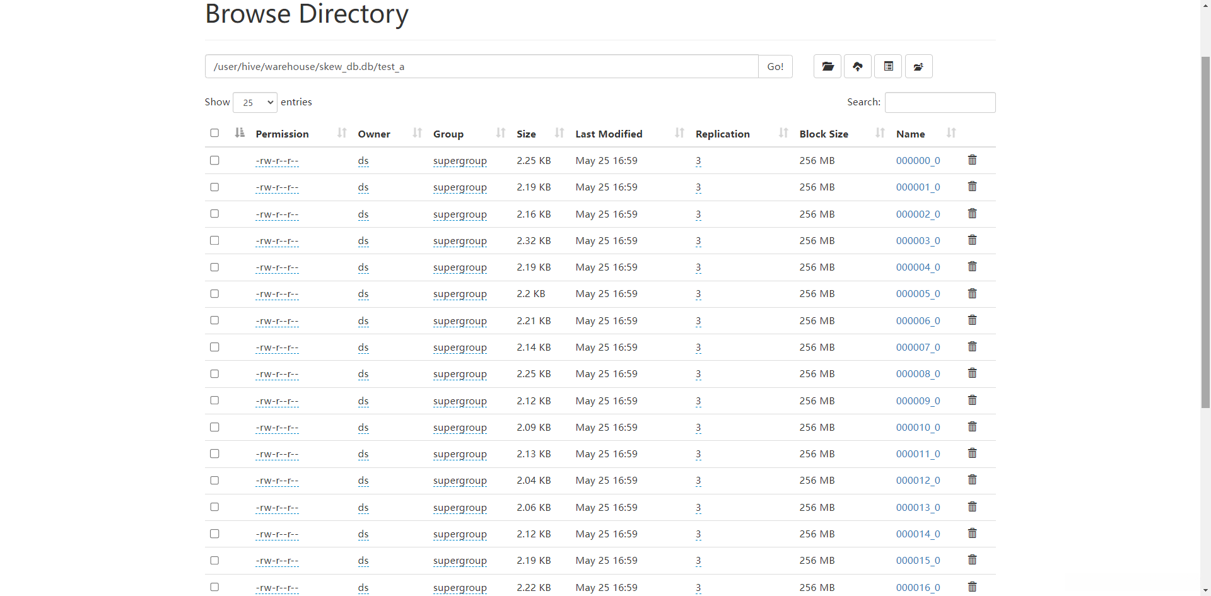Screen dimensions: 1211x596
Task: Open the Show entries dropdown
Action: 255,102
